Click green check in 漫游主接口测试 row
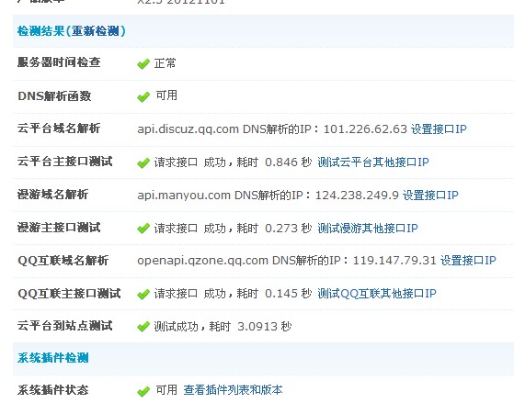This screenshot has width=514, height=403. [x=143, y=229]
